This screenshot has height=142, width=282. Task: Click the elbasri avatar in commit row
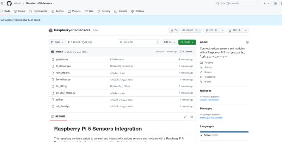coord(53,52)
